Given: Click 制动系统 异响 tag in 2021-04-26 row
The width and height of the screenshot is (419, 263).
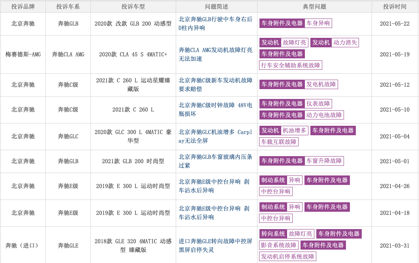Looking at the screenshot, I should pos(280,180).
